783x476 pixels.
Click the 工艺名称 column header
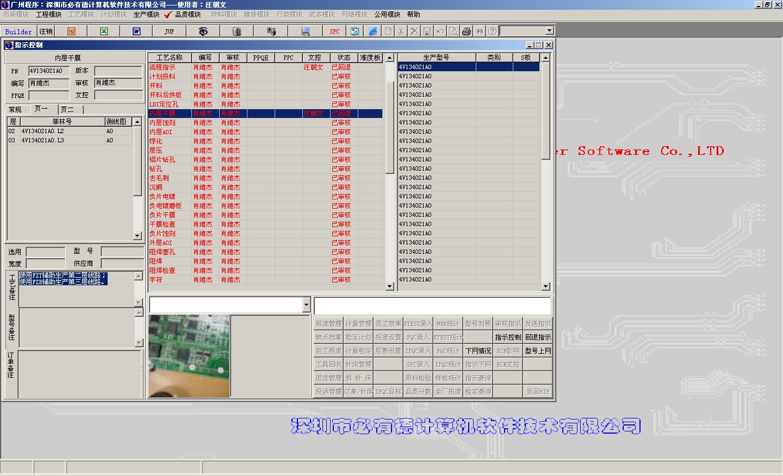(170, 58)
